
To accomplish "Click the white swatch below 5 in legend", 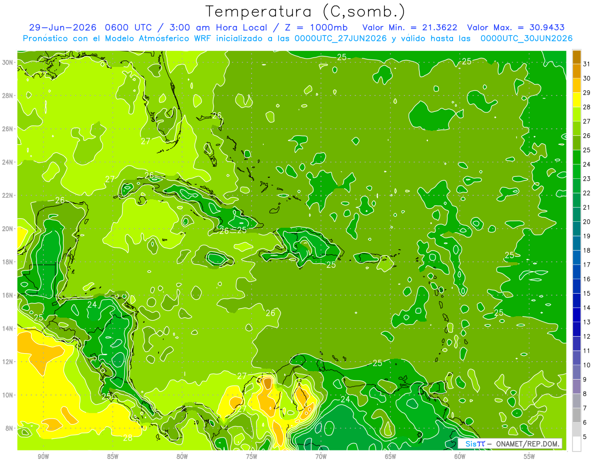I will 576,444.
